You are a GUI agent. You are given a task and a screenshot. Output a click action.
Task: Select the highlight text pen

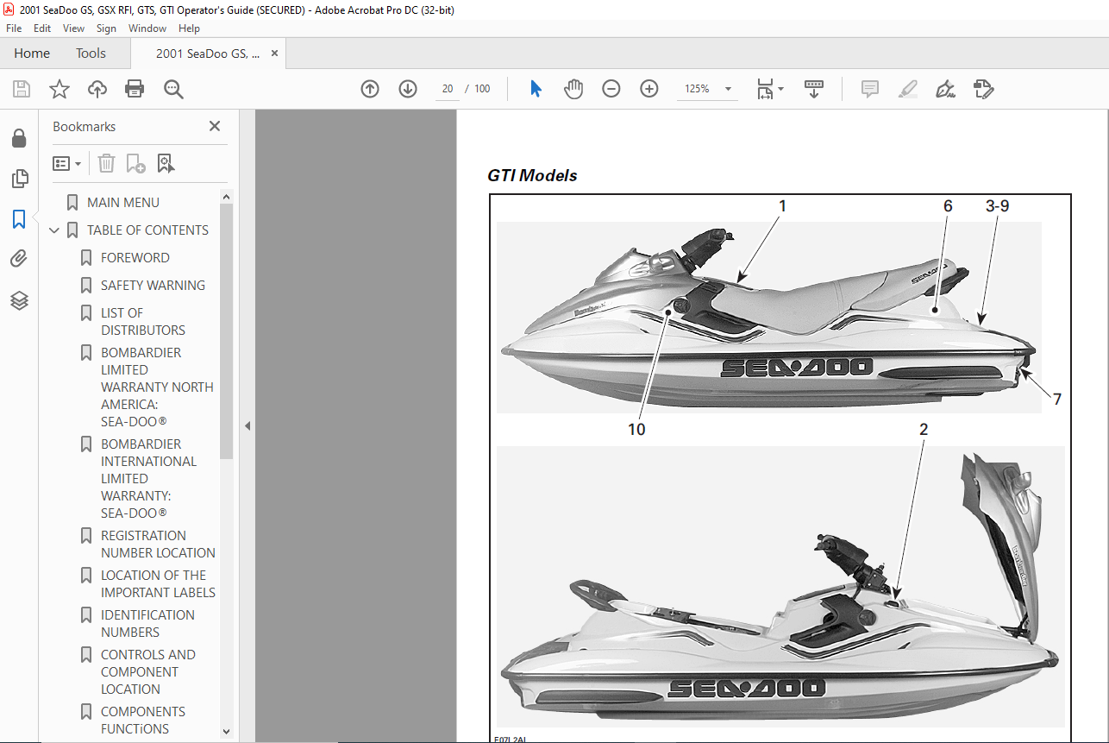[908, 89]
